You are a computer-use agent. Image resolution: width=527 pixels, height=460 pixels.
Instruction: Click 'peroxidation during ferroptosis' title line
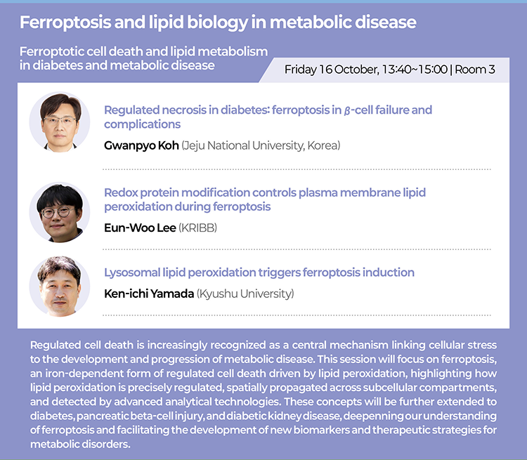187,206
